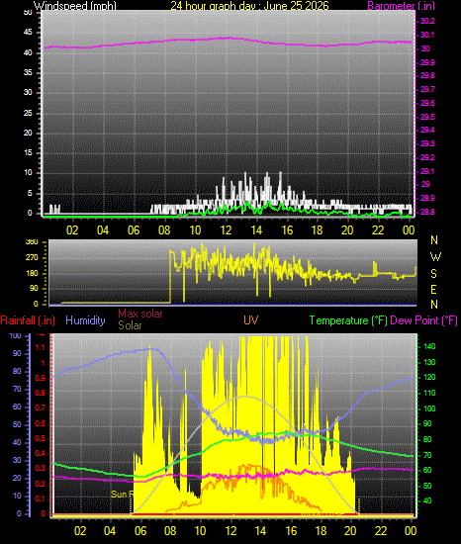Click the olive 'Solar' legend label
The width and height of the screenshot is (461, 544).
[130, 325]
